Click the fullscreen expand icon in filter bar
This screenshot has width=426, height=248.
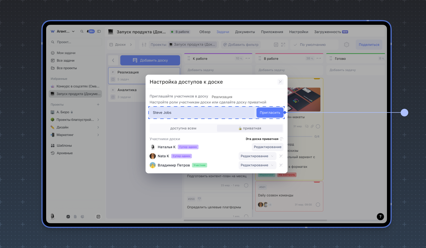[283, 45]
